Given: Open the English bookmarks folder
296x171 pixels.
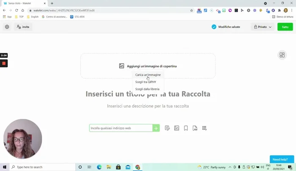Looking at the screenshot, I should pos(33,17).
